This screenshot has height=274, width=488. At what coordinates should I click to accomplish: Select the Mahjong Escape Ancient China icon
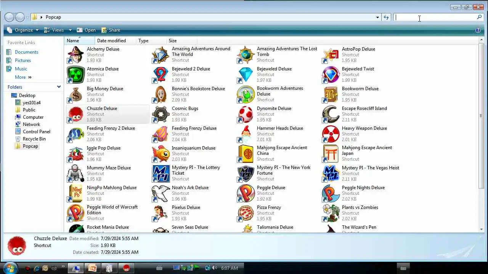(246, 154)
